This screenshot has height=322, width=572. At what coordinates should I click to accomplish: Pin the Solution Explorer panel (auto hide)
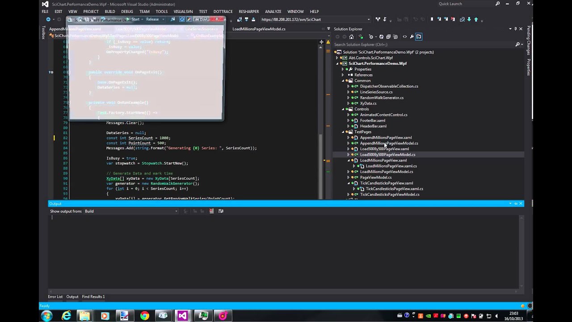click(515, 29)
